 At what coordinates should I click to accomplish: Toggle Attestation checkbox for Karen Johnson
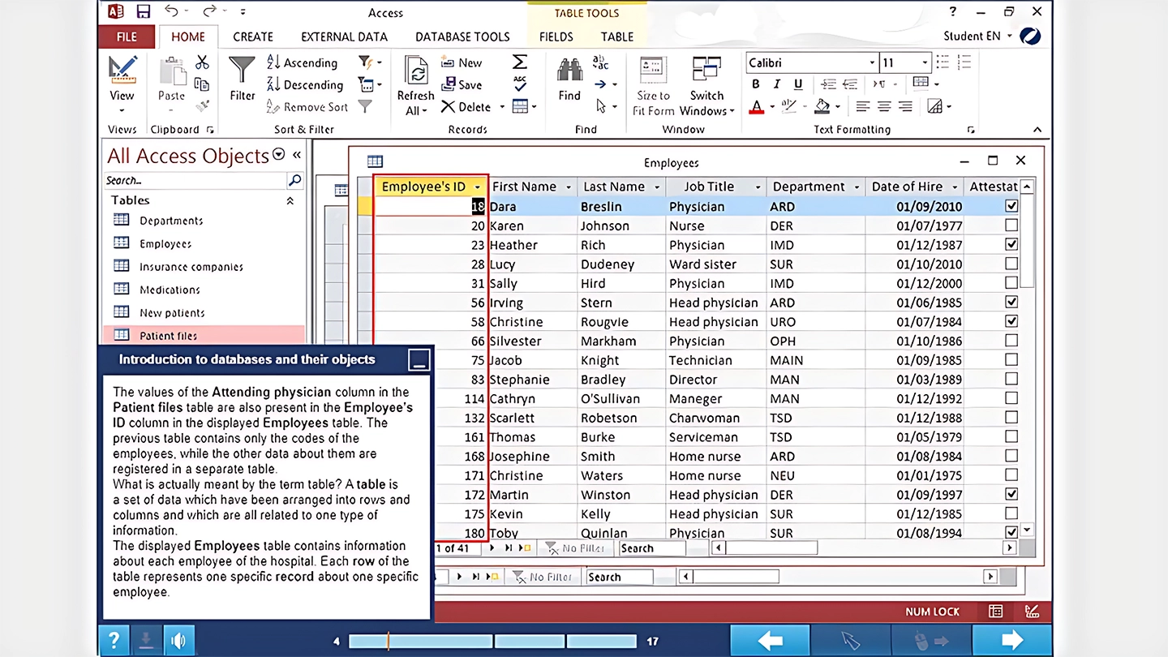point(1011,225)
